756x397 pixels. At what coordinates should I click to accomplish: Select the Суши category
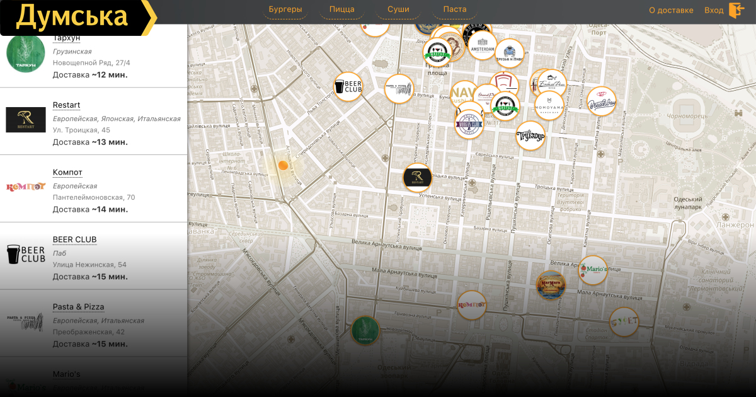tap(398, 9)
